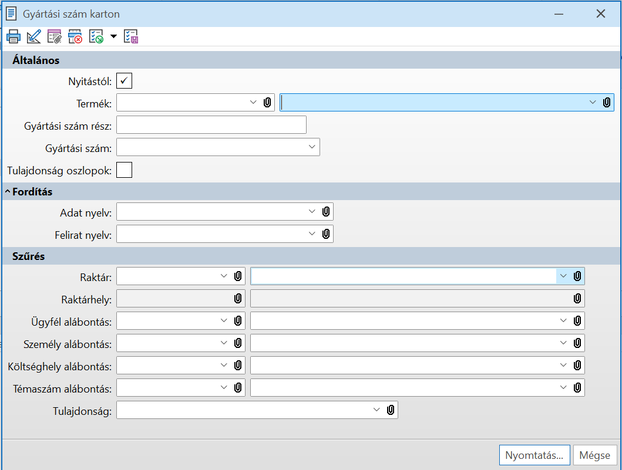
Task: Click into the Gyártási szám rész field
Action: pyautogui.click(x=211, y=125)
